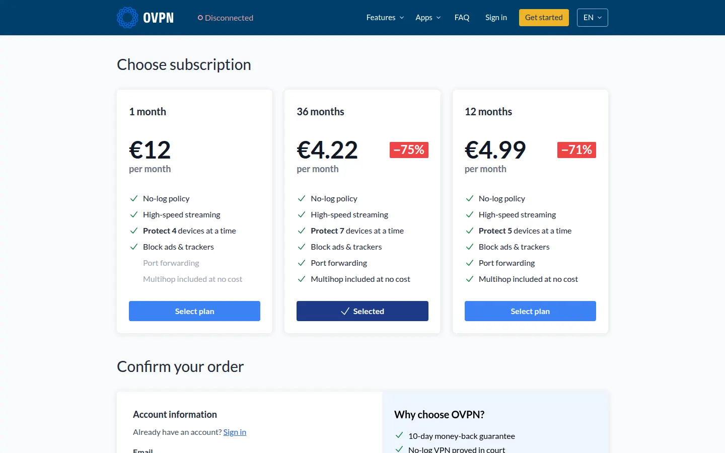This screenshot has height=453, width=725.
Task: Click greyed-out Multihop included at no cost text
Action: (192, 279)
